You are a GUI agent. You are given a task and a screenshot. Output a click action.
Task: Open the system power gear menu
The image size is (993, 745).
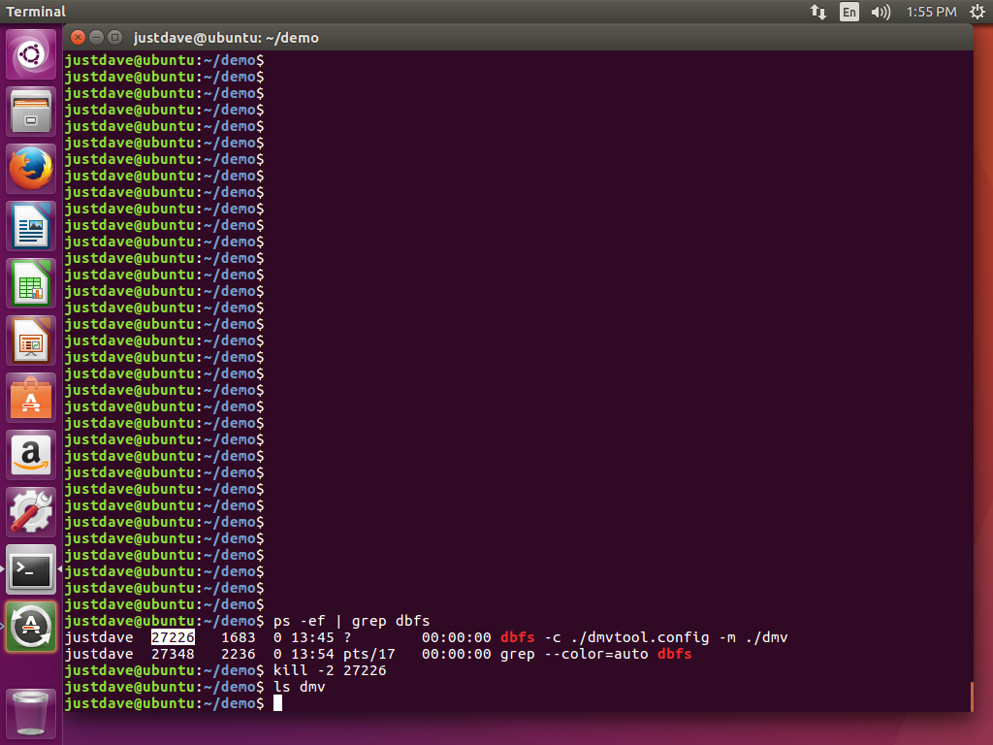976,13
